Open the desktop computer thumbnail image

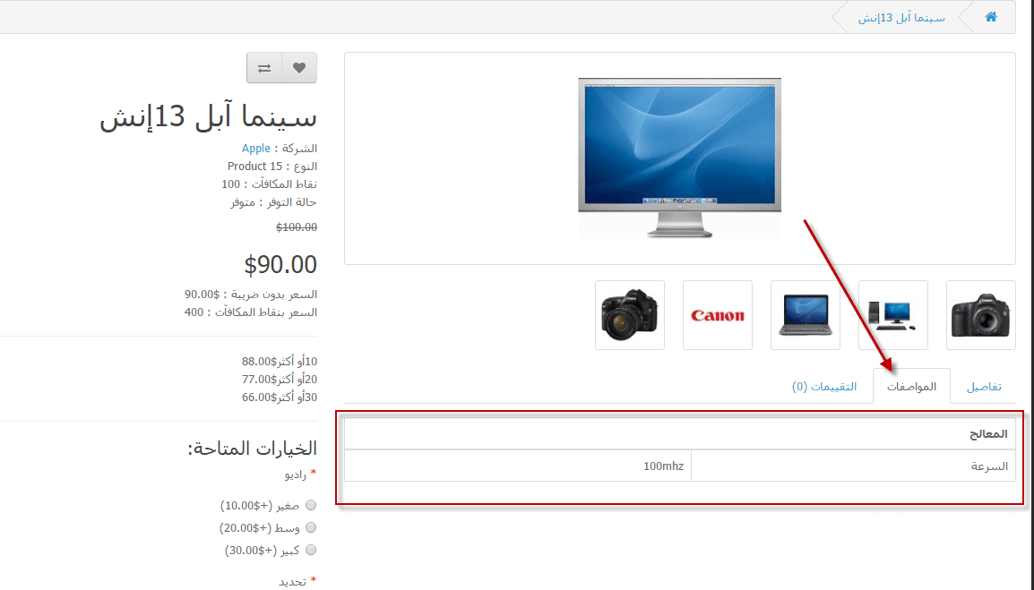tap(893, 315)
